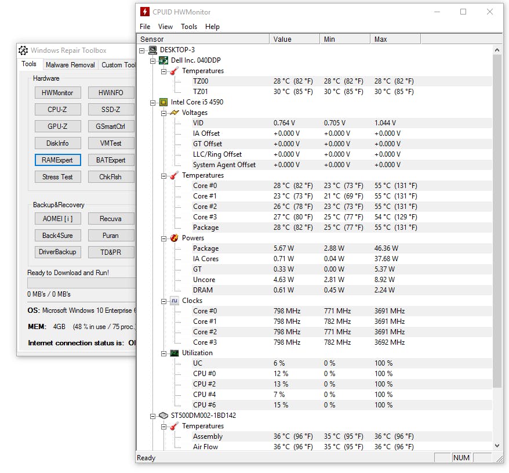Open the Custom Tools tab in Toolbox
This screenshot has height=473, width=509.
pyautogui.click(x=118, y=64)
